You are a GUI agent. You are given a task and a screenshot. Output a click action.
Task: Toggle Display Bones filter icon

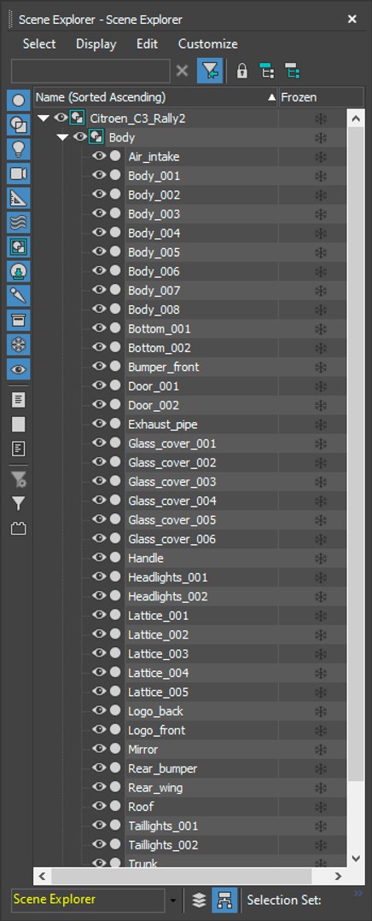tap(18, 296)
